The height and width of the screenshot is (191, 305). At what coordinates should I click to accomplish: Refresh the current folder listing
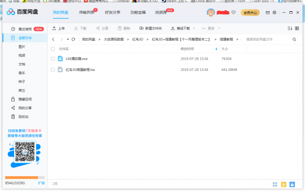(x=73, y=39)
